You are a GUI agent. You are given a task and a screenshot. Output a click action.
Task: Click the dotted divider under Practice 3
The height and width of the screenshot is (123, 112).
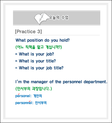[x=57, y=35]
